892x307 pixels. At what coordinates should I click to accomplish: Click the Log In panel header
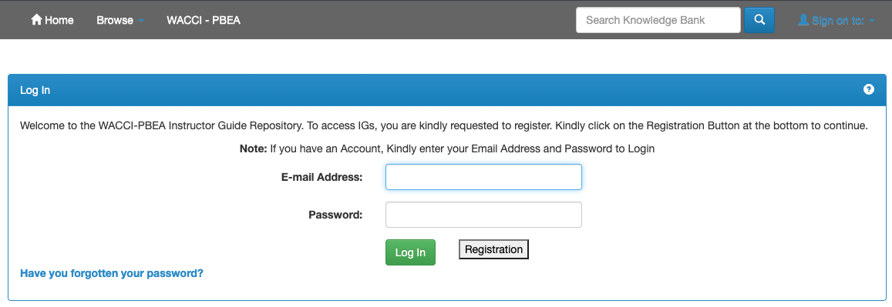pyautogui.click(x=446, y=90)
